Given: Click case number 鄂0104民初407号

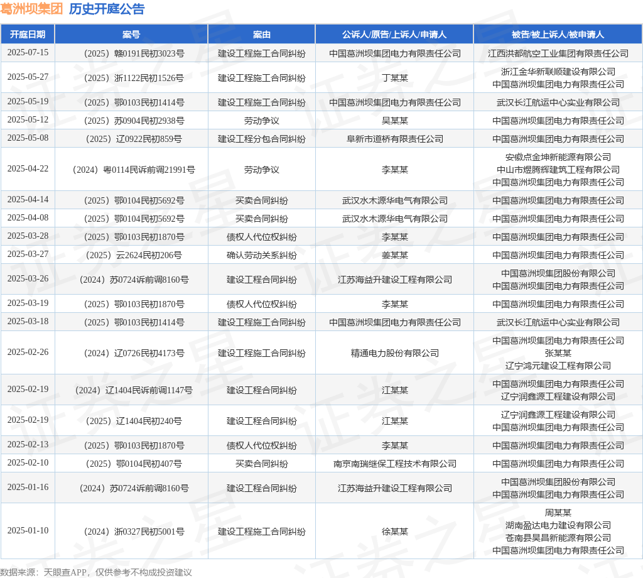Looking at the screenshot, I should (134, 464).
